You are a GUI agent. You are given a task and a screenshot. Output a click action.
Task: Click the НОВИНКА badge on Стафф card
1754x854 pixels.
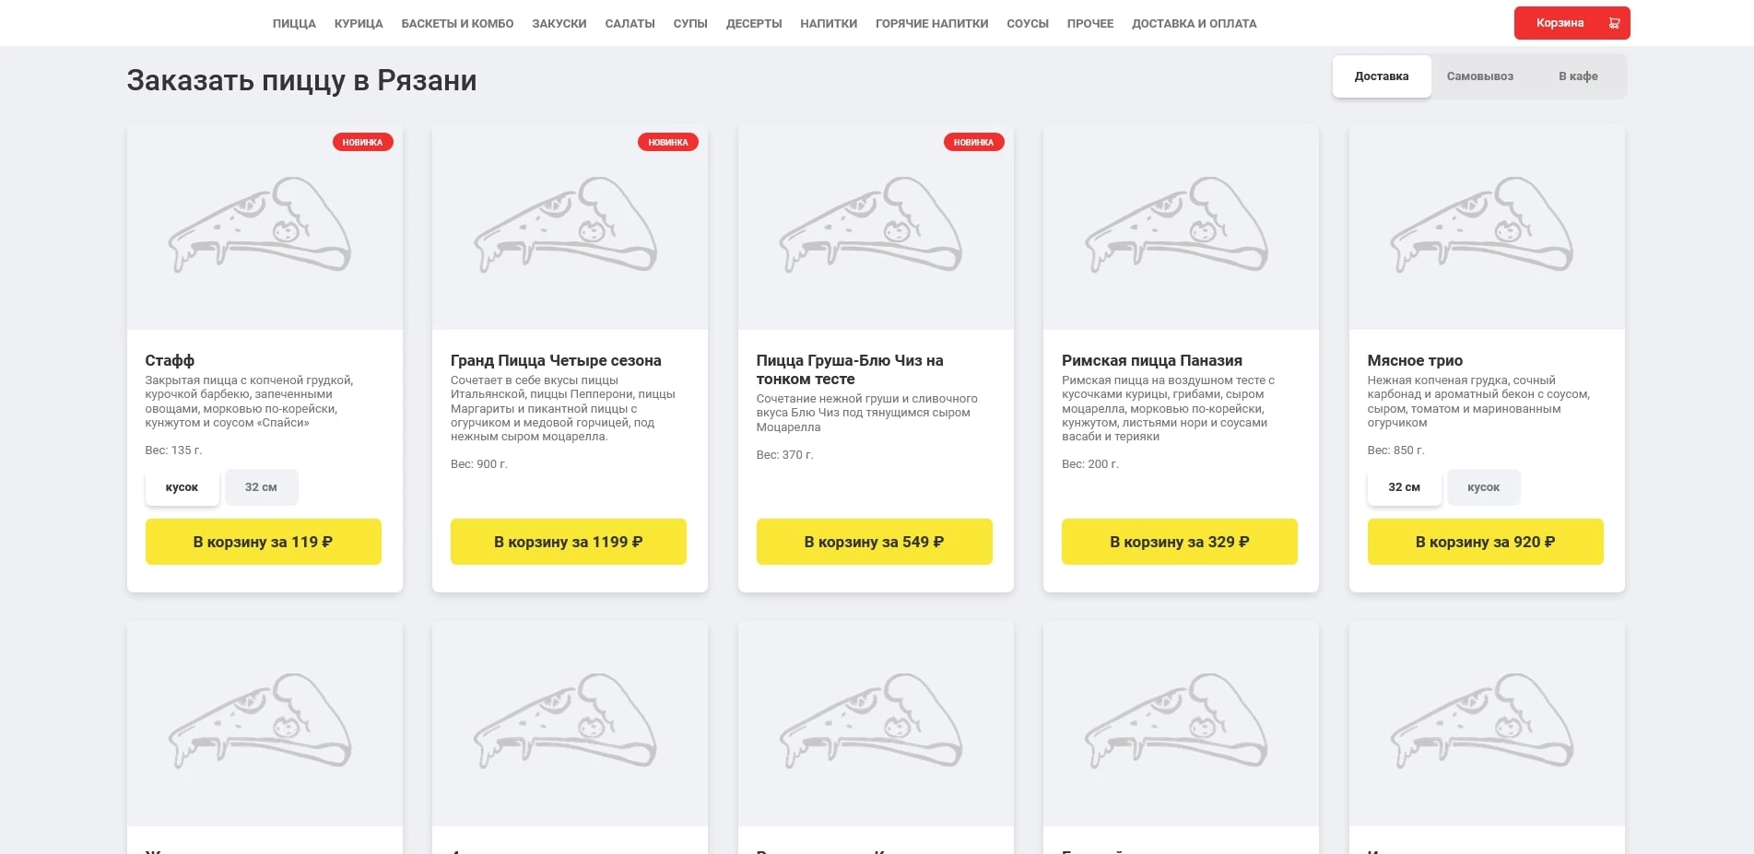click(362, 142)
